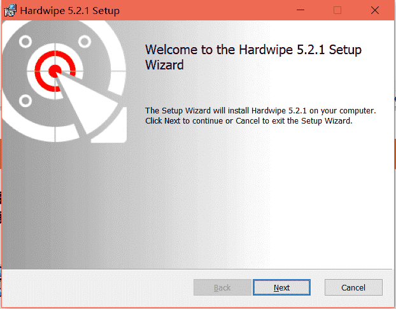The width and height of the screenshot is (396, 309).
Task: Click the Next button to continue setup
Action: pos(281,287)
